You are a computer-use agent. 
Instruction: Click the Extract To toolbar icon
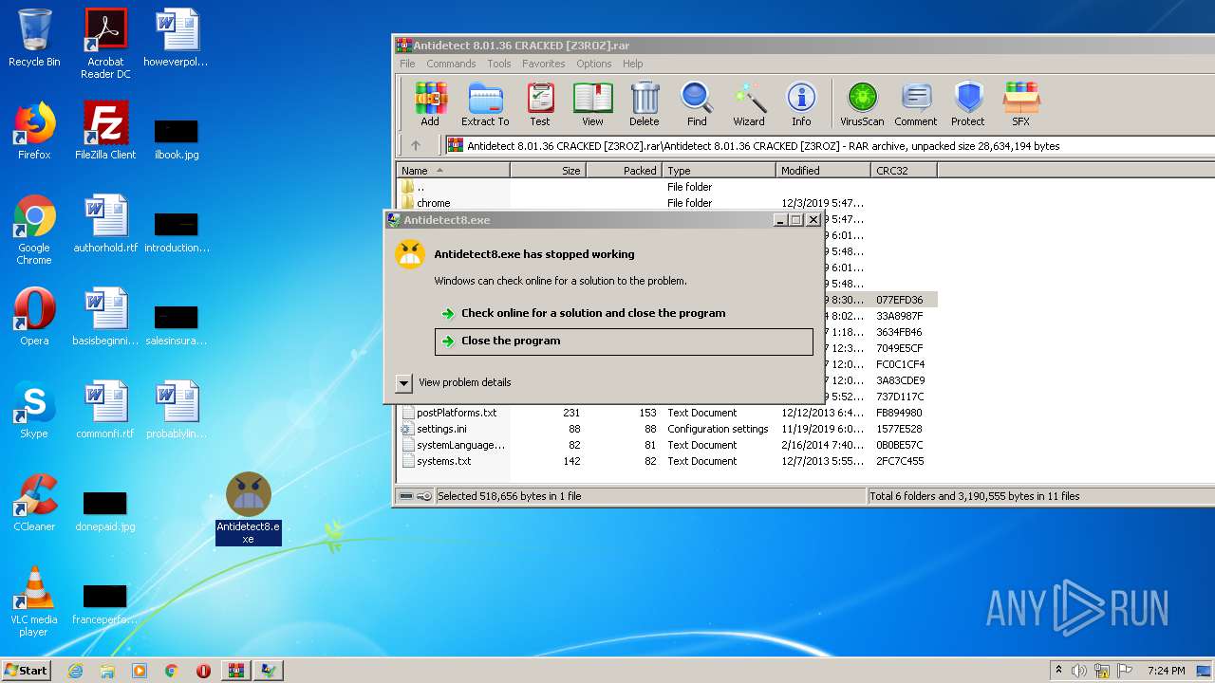tap(485, 104)
